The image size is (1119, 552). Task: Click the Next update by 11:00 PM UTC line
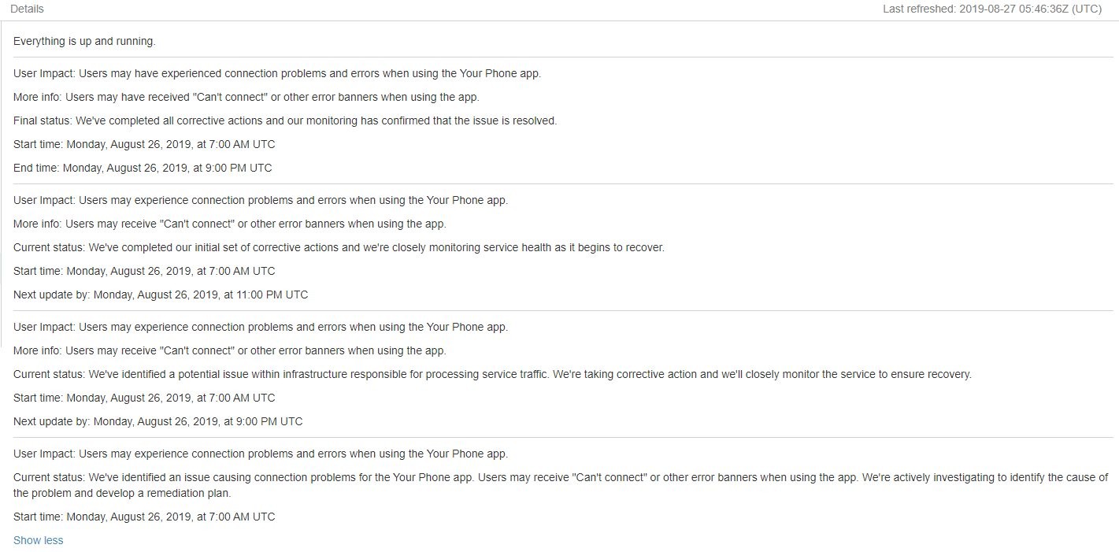(x=161, y=295)
